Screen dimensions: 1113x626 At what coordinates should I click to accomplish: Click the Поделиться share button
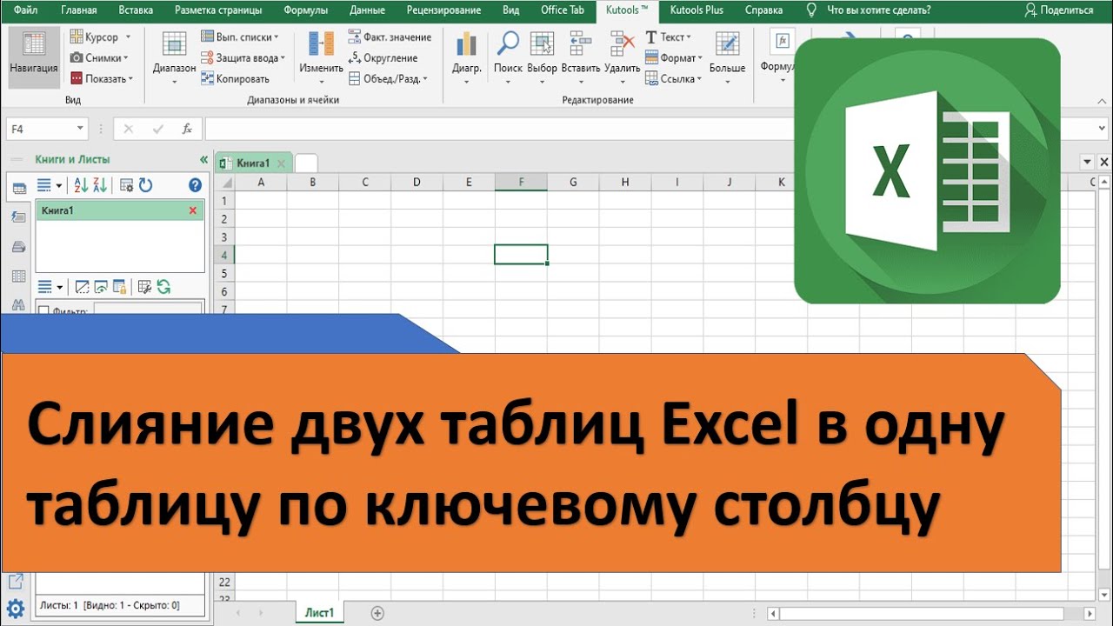(x=1059, y=10)
